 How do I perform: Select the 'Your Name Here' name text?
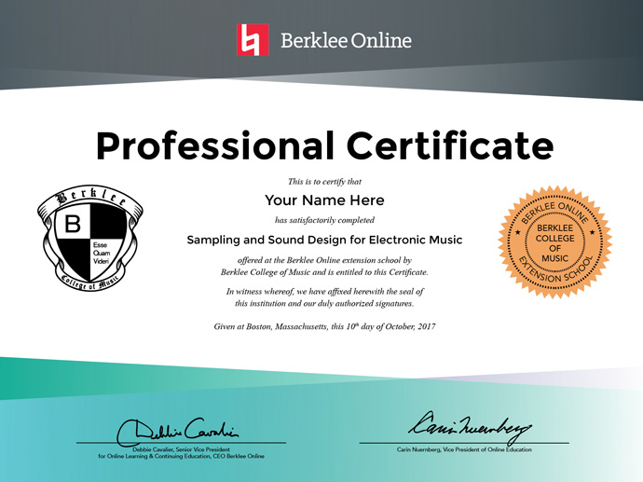[324, 200]
